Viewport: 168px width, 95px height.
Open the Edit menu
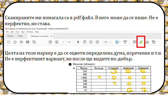pyautogui.click(x=12, y=32)
